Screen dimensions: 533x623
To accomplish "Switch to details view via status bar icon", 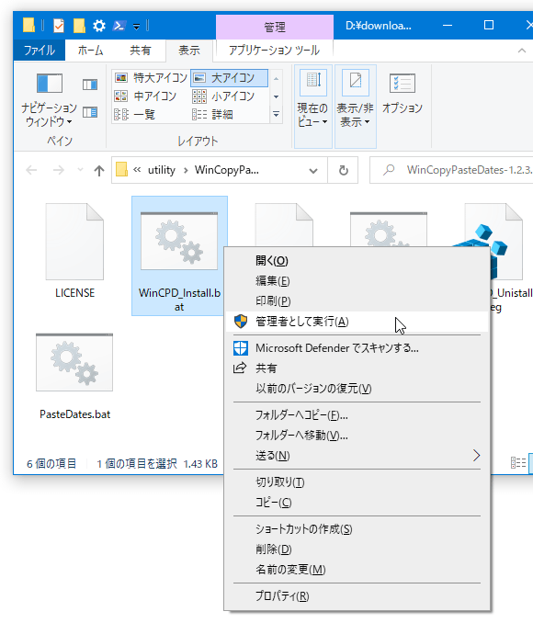I will click(x=518, y=463).
